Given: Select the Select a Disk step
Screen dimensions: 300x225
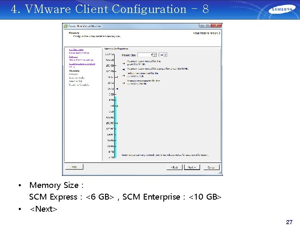Looking at the screenshot, I should 75,81.
